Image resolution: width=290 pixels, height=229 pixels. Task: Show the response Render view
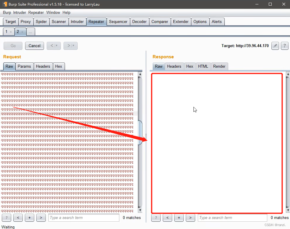(219, 67)
